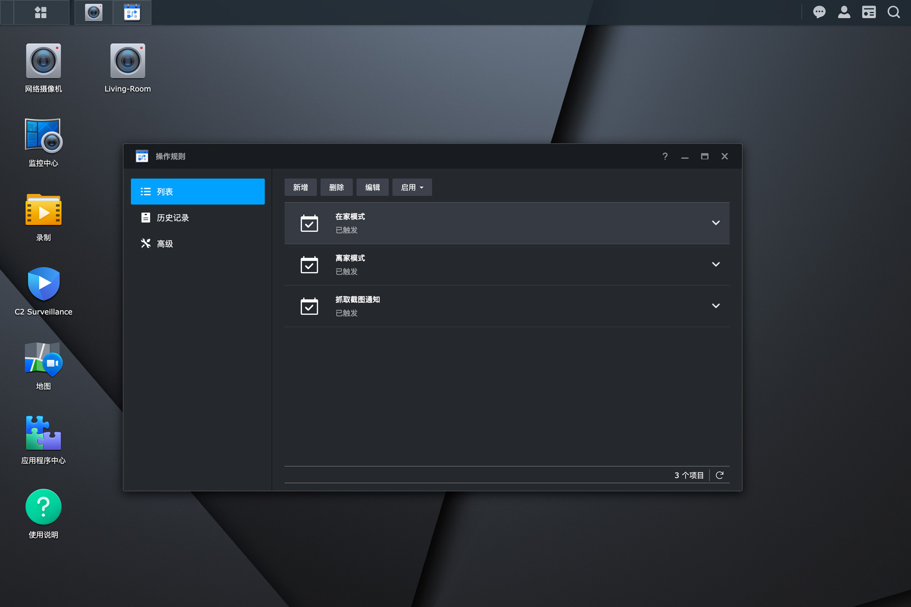Open 地图 desktop icon
Image resolution: width=911 pixels, height=607 pixels.
43,366
